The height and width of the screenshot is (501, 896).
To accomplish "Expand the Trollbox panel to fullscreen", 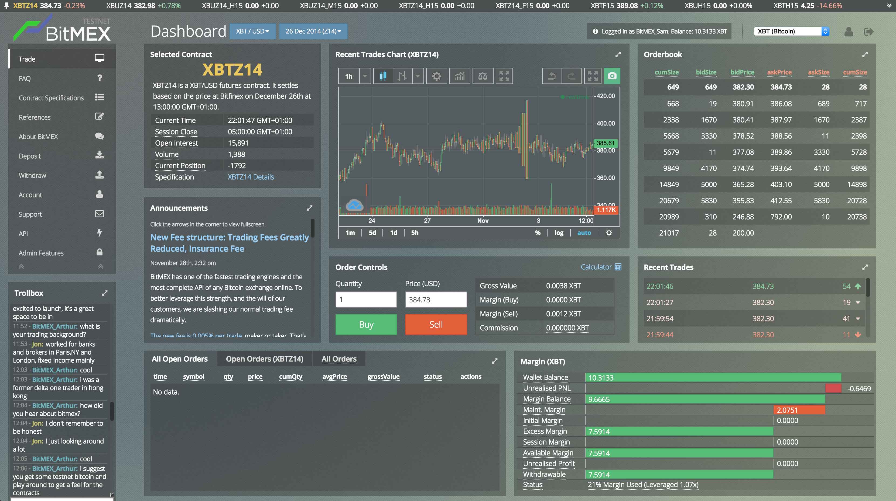I will pyautogui.click(x=105, y=293).
